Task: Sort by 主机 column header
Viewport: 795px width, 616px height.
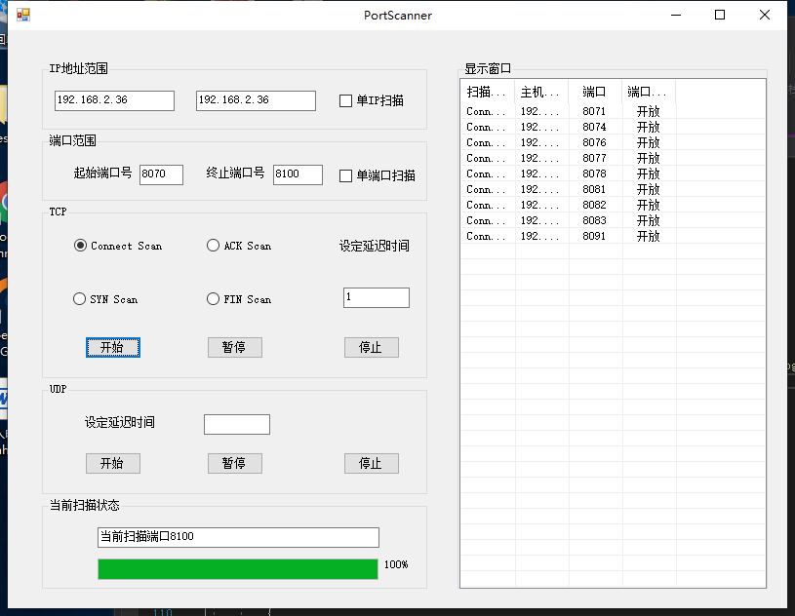Action: (541, 92)
